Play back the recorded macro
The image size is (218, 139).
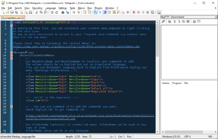[143, 12]
